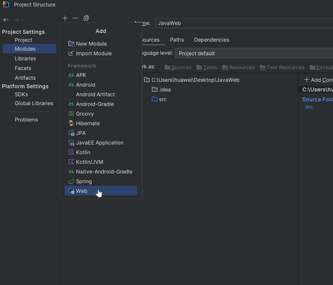The height and width of the screenshot is (285, 333).
Task: Click the plus Add module icon
Action: click(x=65, y=18)
